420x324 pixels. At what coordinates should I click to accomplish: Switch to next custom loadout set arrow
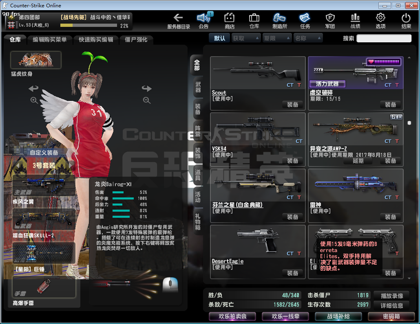pos(71,166)
